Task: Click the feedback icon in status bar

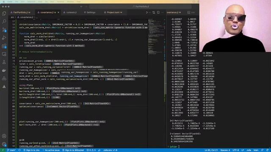Action: pos(263,150)
